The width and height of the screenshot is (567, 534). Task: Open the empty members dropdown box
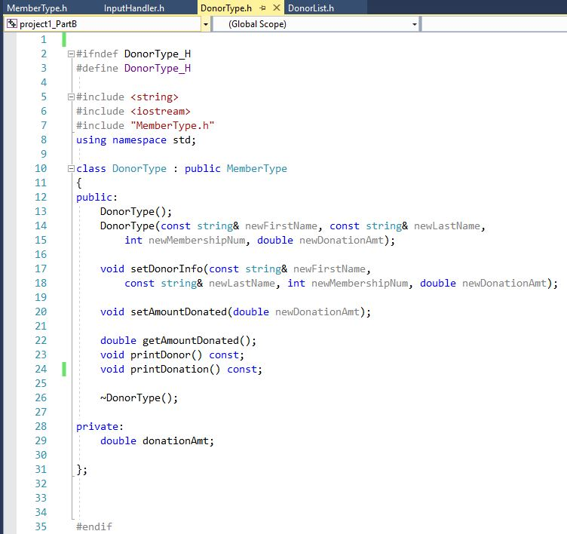coord(494,24)
